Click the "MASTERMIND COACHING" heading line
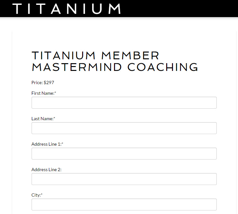Image resolution: width=238 pixels, height=214 pixels. tap(115, 67)
